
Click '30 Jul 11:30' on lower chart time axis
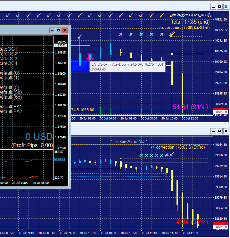[169, 233]
